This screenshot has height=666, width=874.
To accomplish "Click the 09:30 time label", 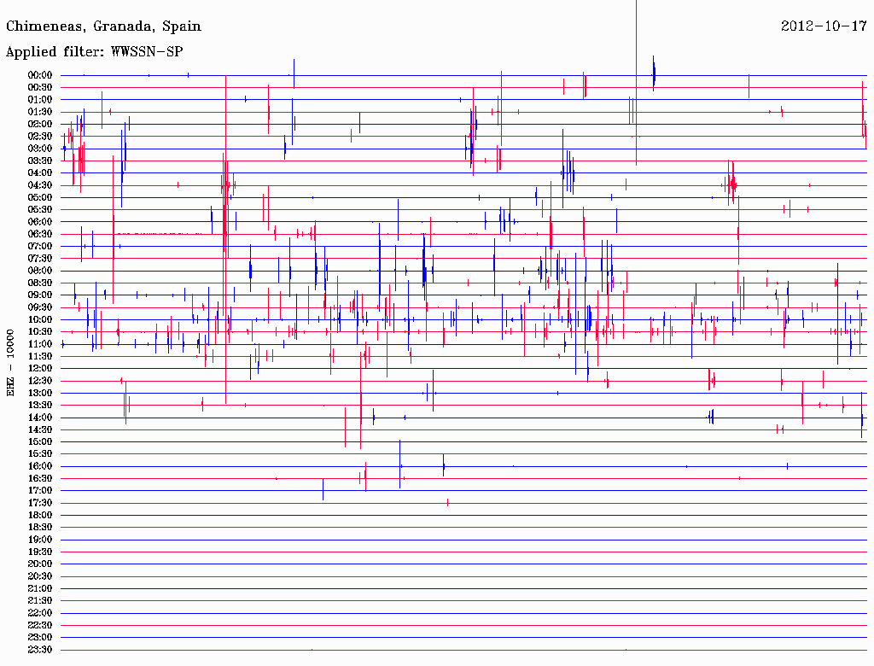I will 40,307.
